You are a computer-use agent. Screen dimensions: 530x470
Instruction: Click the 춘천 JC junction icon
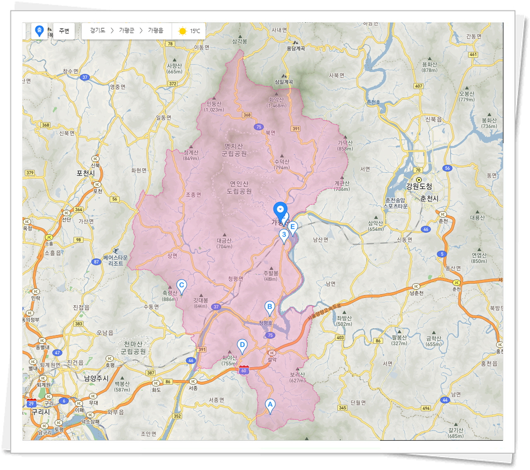(x=456, y=283)
